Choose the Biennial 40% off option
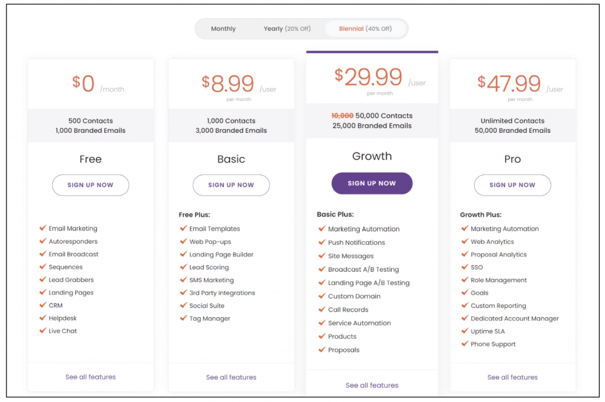 365,29
